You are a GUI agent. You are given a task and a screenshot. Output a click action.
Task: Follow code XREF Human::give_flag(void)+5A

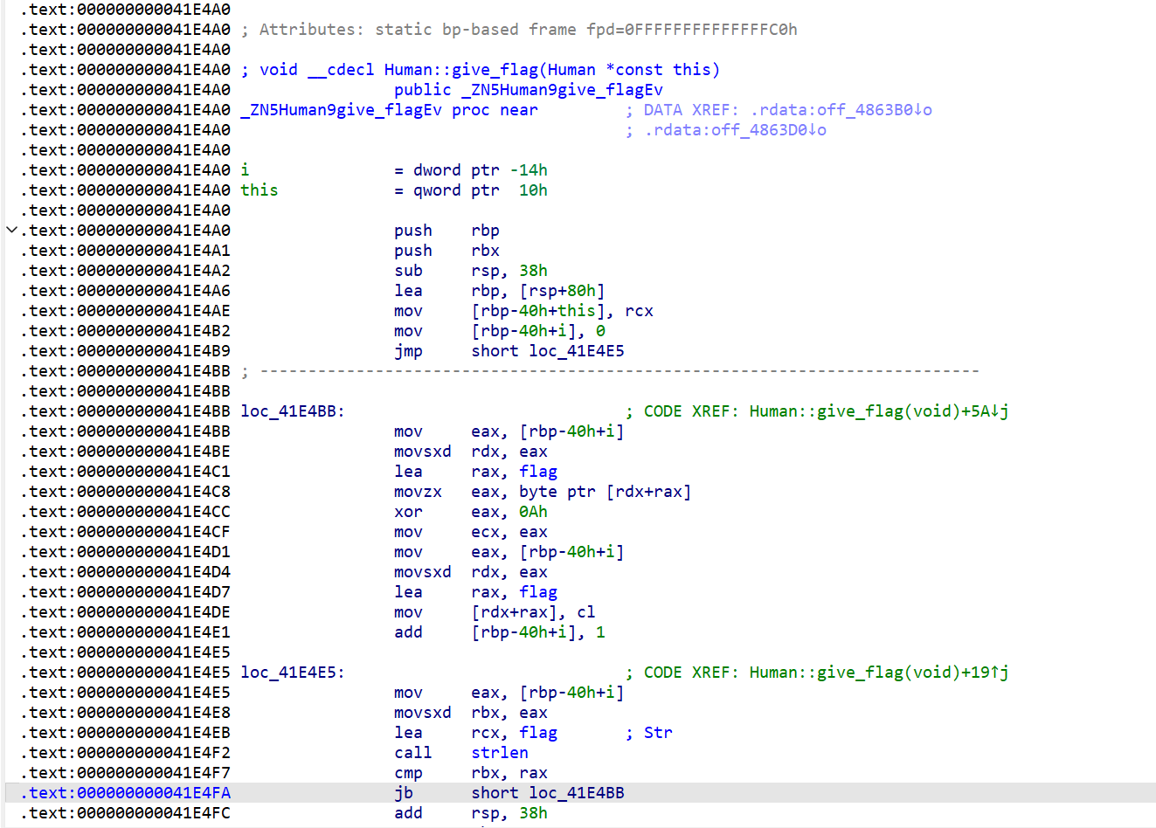point(879,411)
